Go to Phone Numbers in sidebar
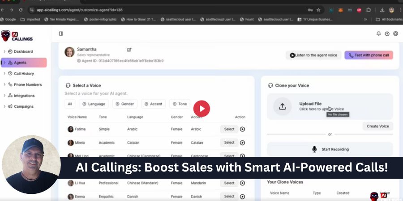Image resolution: width=403 pixels, height=201 pixels. coord(27,84)
